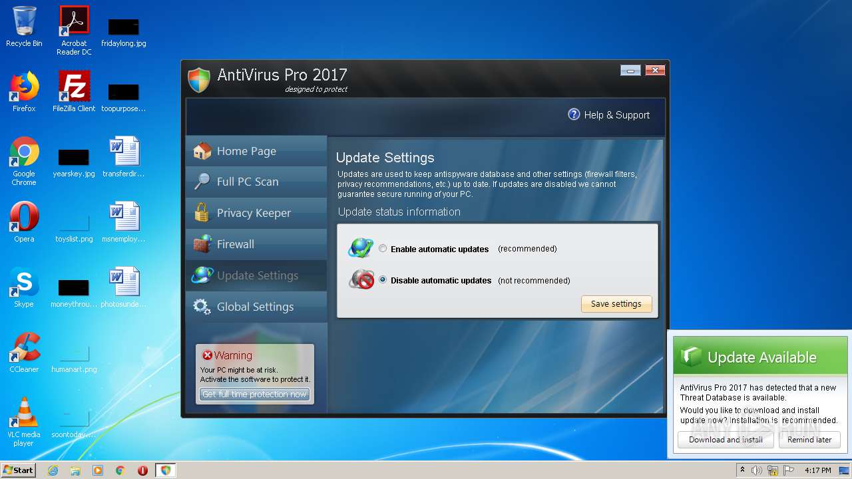Click the AntiVirus shield taskbar button
The height and width of the screenshot is (479, 852).
coord(166,470)
